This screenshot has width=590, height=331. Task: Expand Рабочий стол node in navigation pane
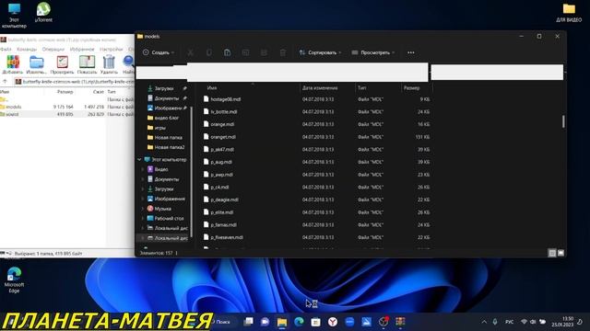pyautogui.click(x=143, y=219)
